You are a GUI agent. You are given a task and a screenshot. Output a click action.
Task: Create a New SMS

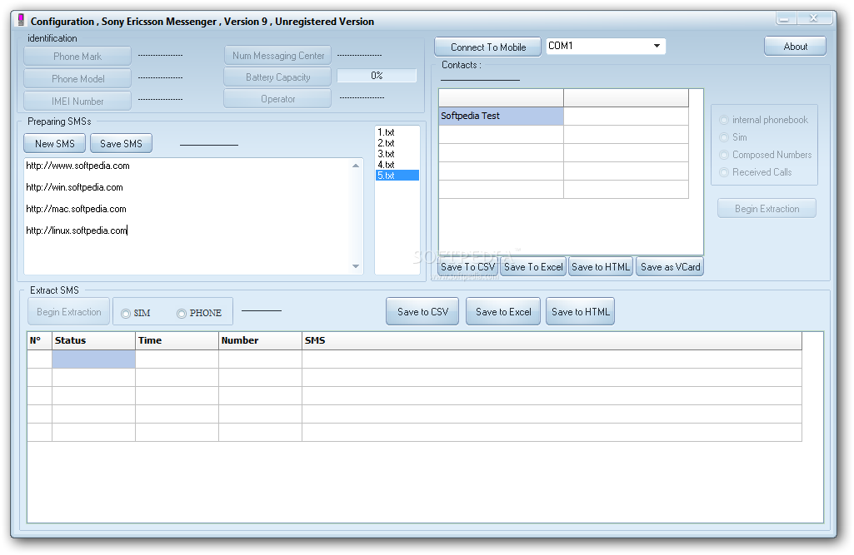(54, 144)
